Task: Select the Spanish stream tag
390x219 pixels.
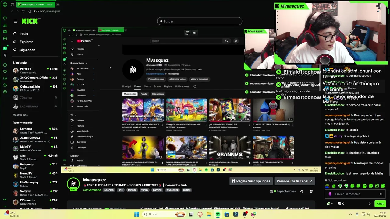Action: point(109,190)
